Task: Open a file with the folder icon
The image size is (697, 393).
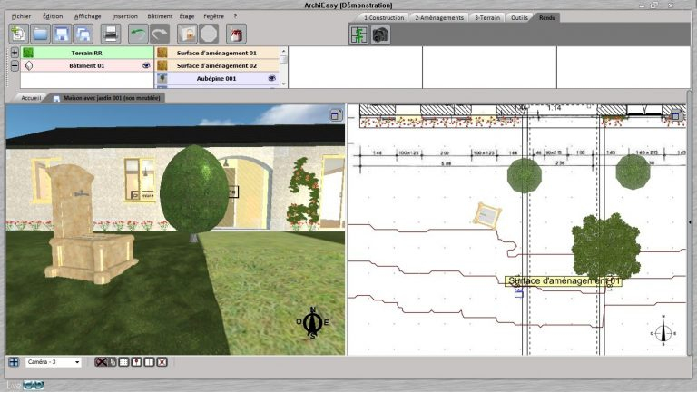Action: 41,34
